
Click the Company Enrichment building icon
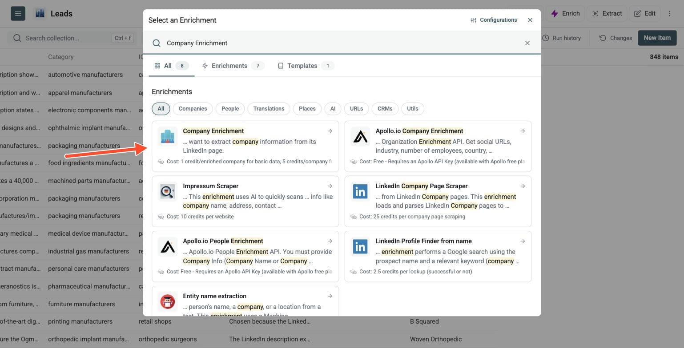coord(168,136)
